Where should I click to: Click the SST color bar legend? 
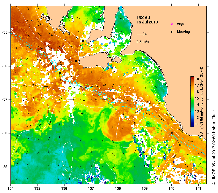tap(192, 101)
